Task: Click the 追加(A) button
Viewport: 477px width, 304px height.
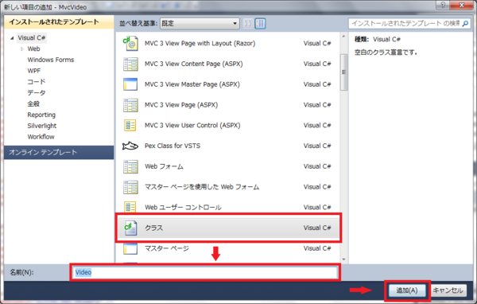Action: pos(407,290)
